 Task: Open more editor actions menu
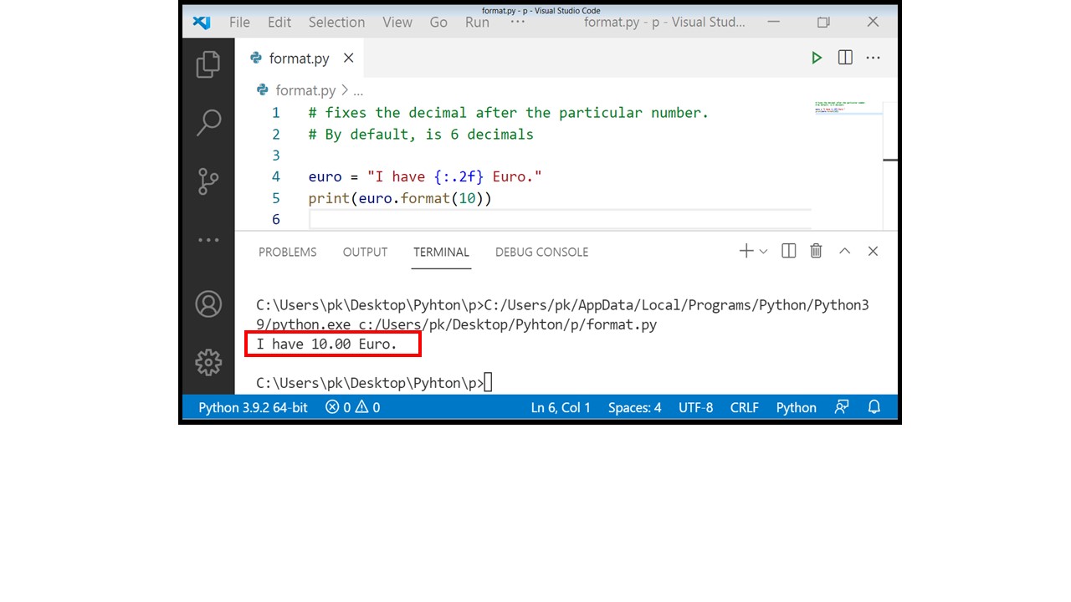(873, 57)
